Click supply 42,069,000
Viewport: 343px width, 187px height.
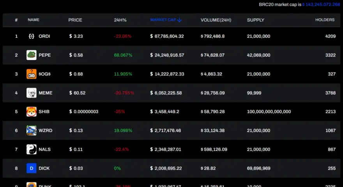coord(258,55)
